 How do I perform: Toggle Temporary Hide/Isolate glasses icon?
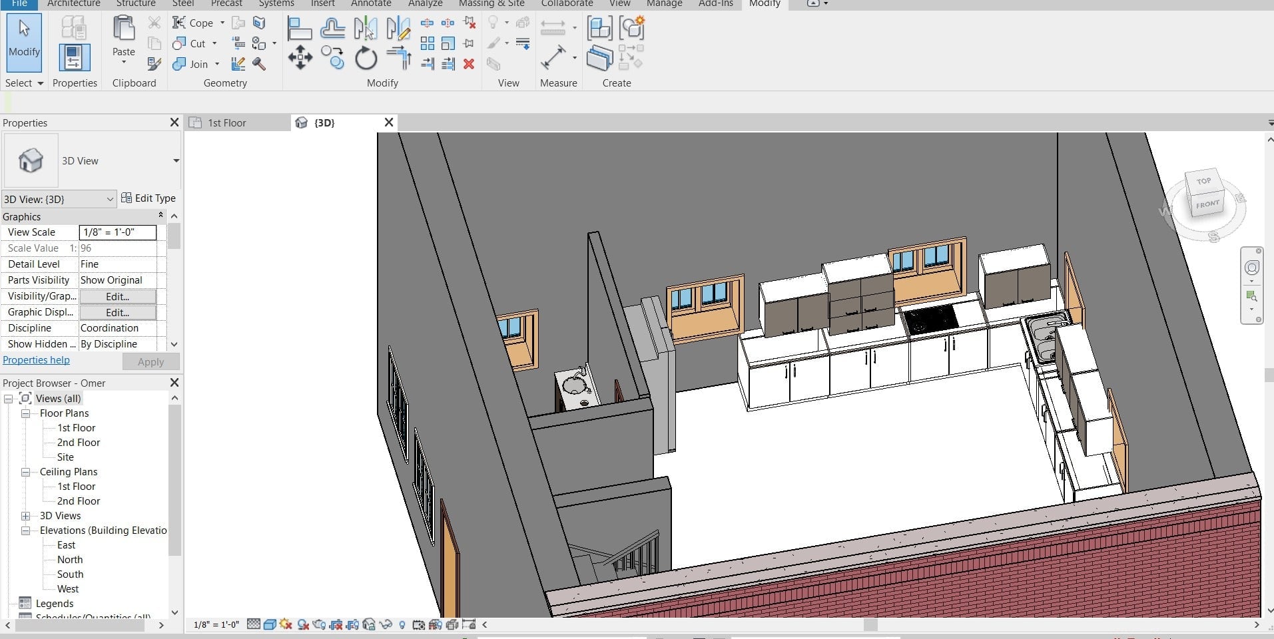coord(386,624)
